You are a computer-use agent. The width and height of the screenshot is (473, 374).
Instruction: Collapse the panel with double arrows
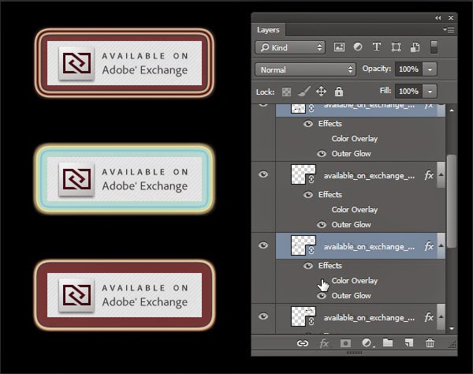pyautogui.click(x=438, y=18)
